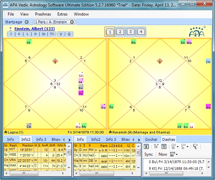Image resolution: width=215 pixels, height=180 pixels.
Task: Select chart layout 3 button
Action: click(131, 32)
